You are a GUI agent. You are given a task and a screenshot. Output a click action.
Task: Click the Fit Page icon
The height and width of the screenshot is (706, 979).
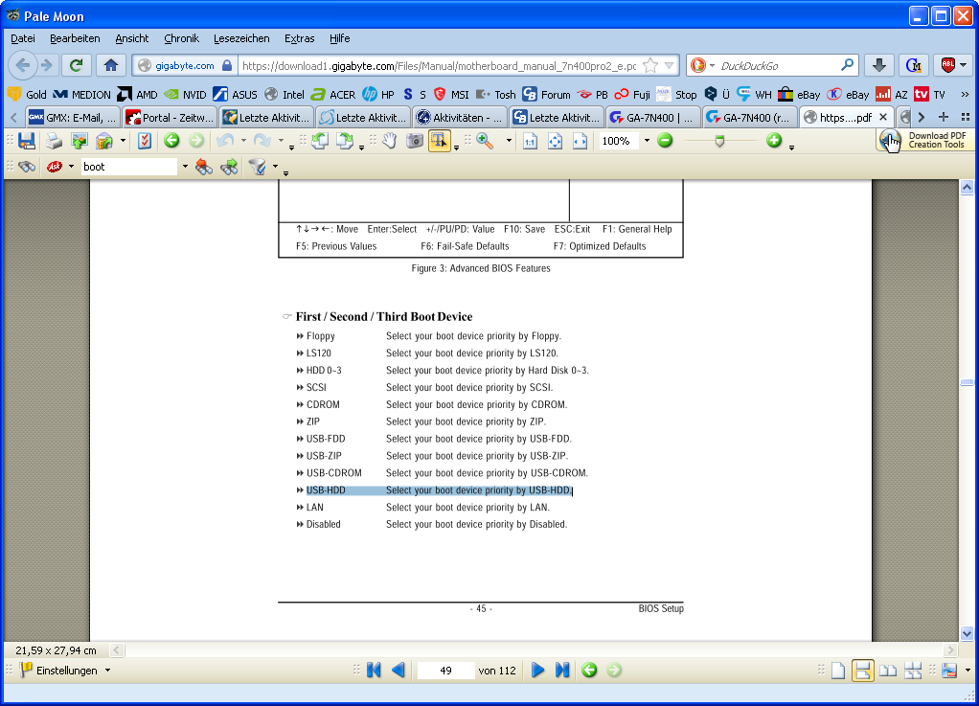tap(555, 142)
